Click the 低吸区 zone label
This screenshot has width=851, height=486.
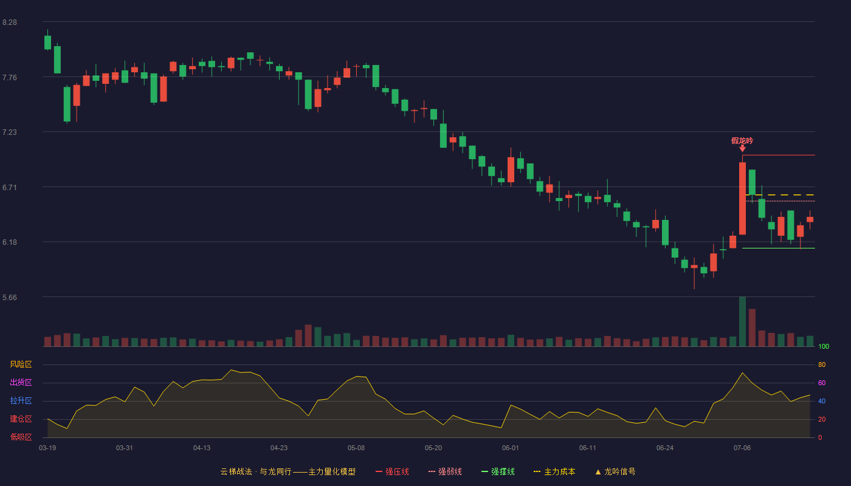pos(21,437)
